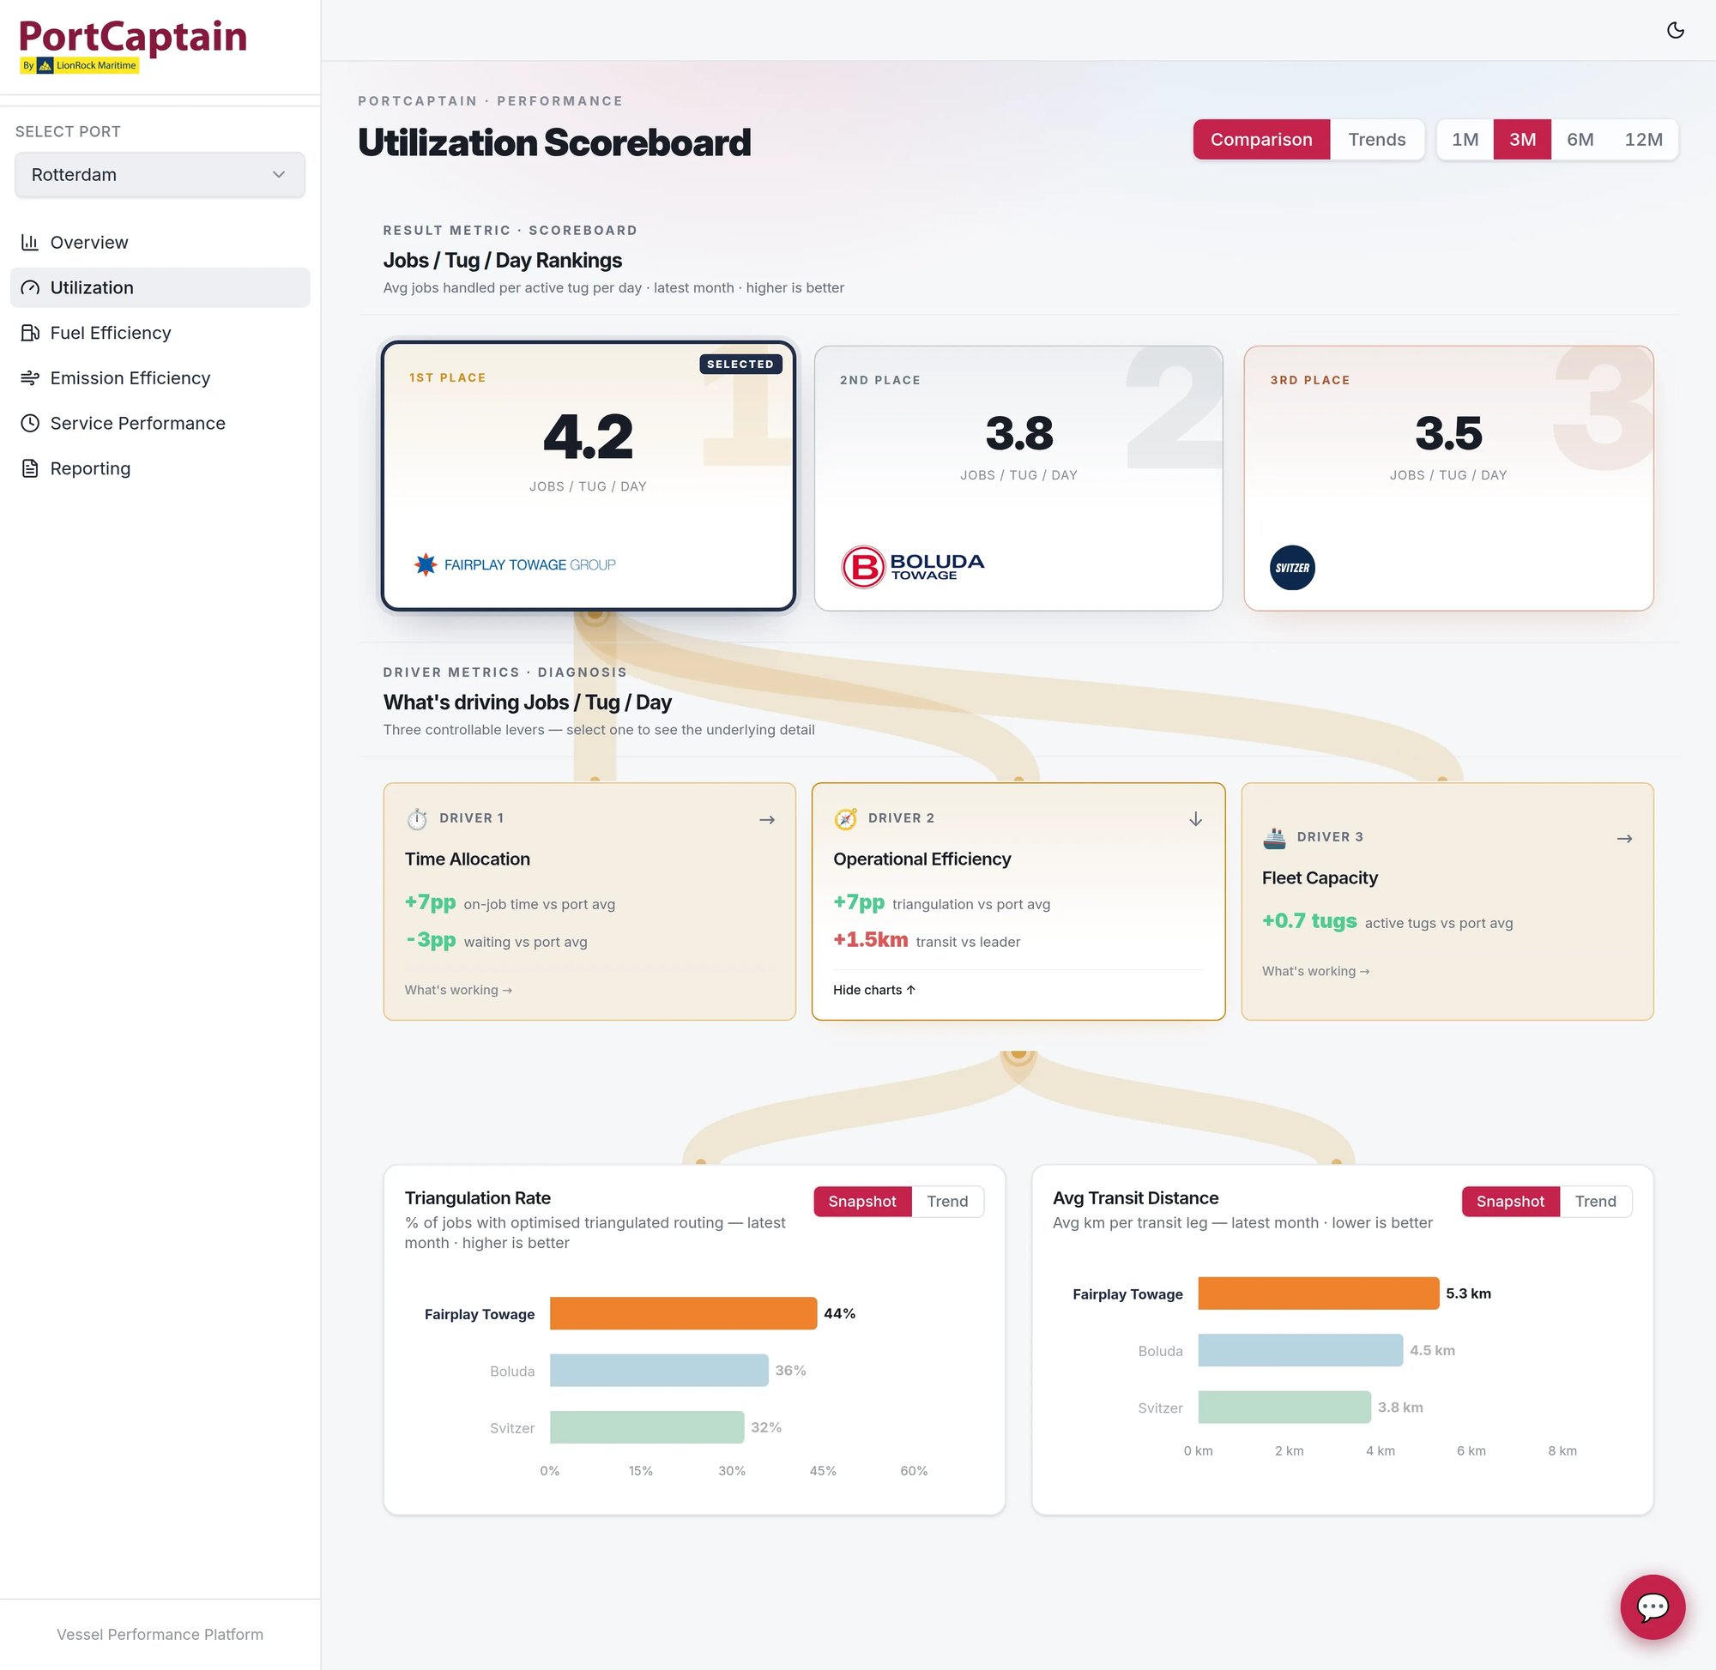Click the Driver 1 stopwatch icon
This screenshot has height=1670, width=1716.
(x=417, y=818)
